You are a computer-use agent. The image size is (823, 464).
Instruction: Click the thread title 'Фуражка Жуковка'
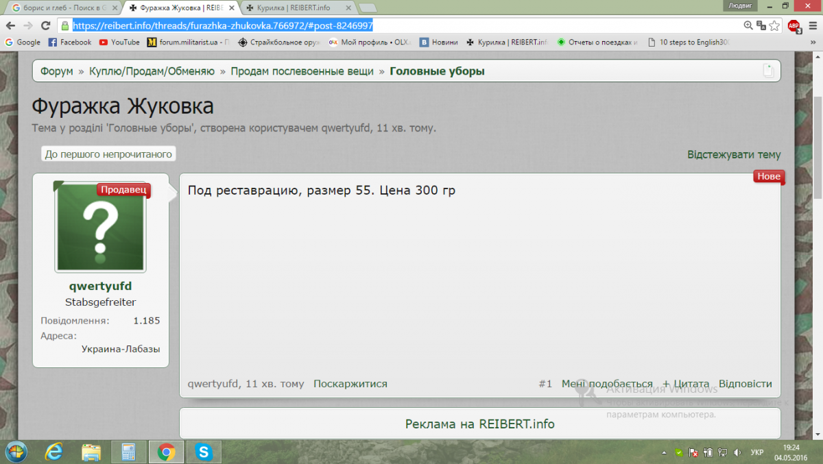tap(123, 107)
